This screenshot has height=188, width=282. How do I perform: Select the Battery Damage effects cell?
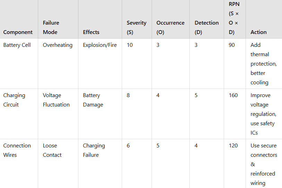pos(93,100)
